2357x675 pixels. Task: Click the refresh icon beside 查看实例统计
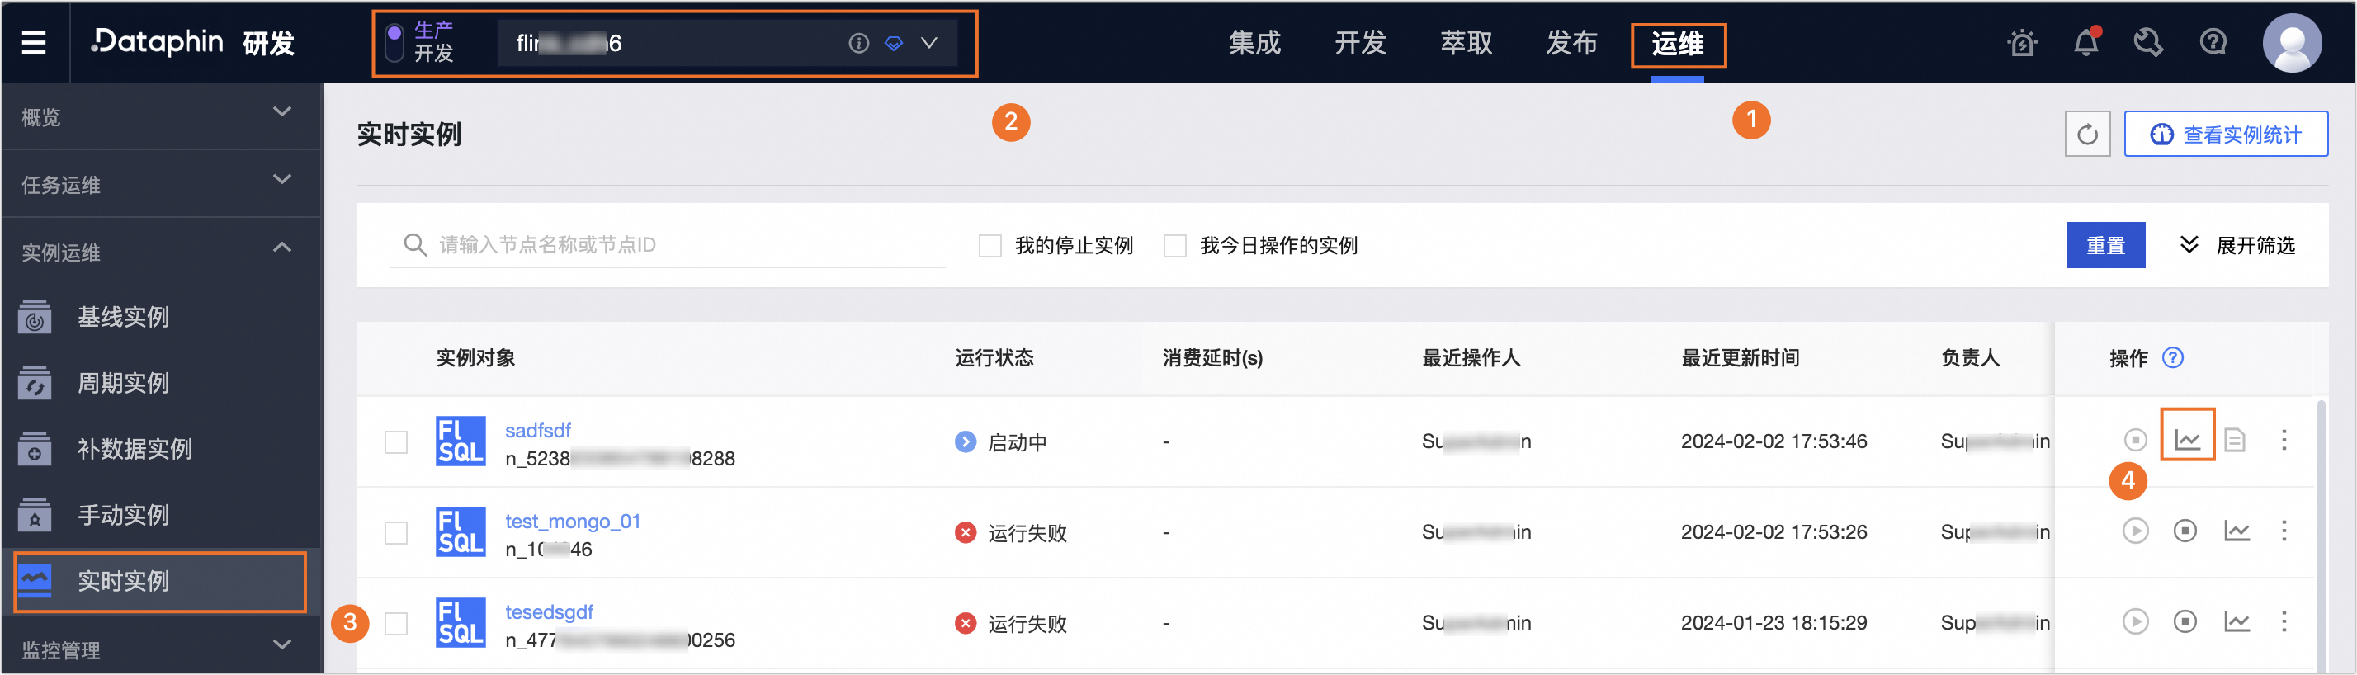(x=2087, y=135)
